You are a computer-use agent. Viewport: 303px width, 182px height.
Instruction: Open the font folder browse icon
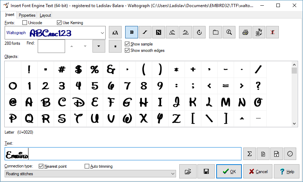point(216,32)
